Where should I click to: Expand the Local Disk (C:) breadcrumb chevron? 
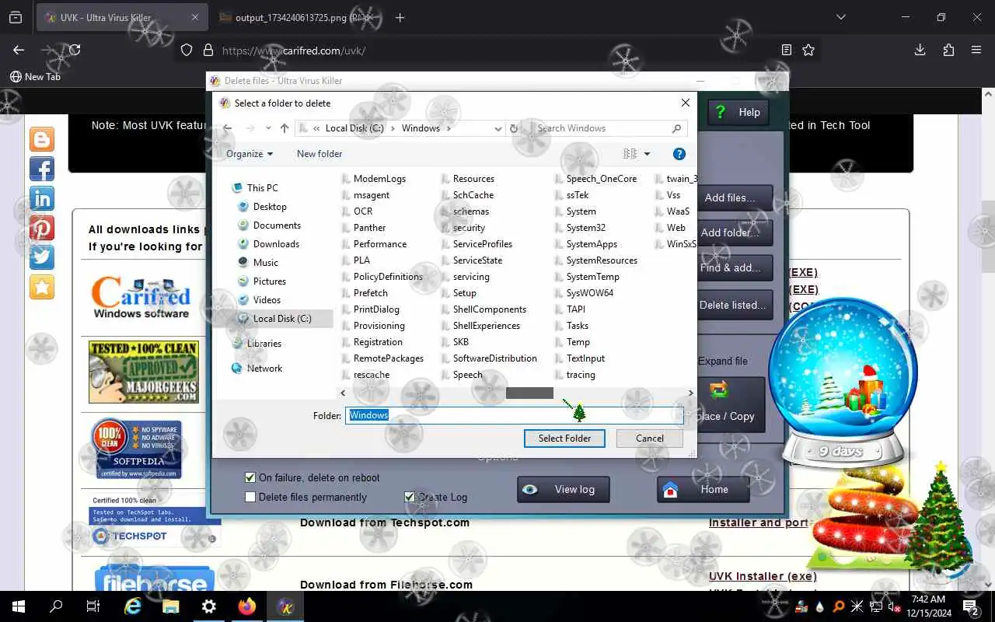393,128
